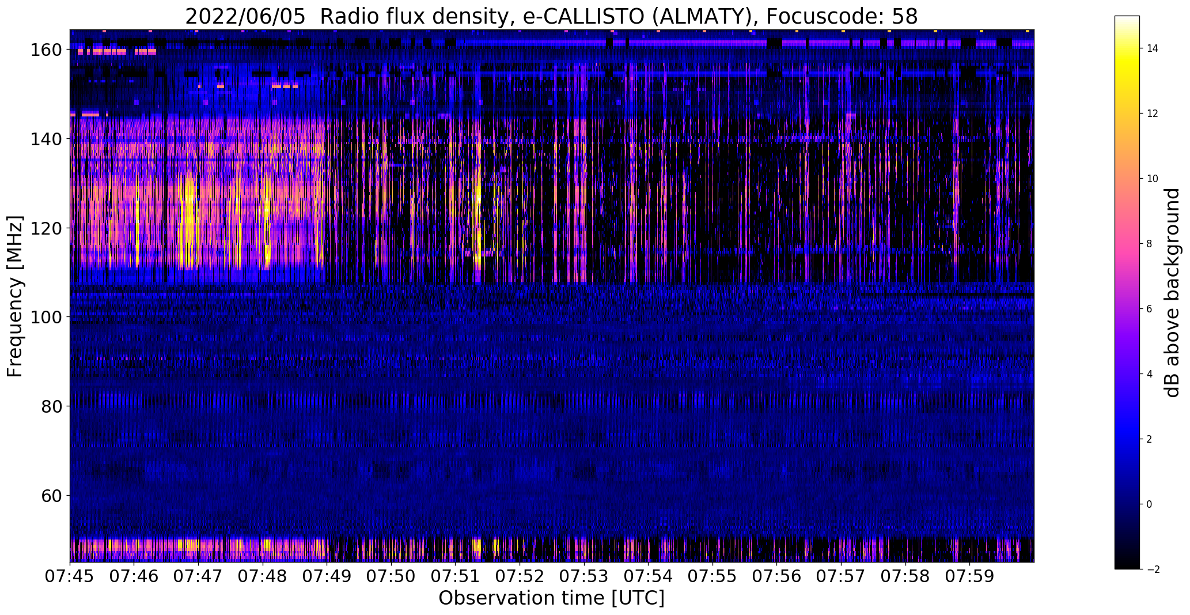The width and height of the screenshot is (1190, 615).
Task: Click the colorbar tick value 10
Action: (x=1153, y=179)
